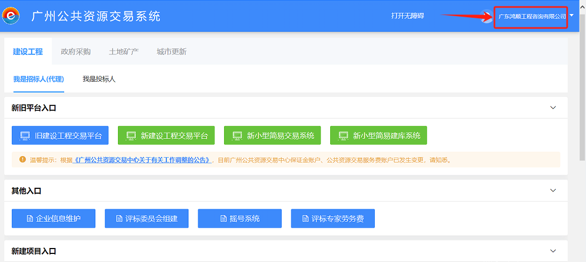
Task: Click document icon on 摇号系统 button
Action: tap(224, 219)
